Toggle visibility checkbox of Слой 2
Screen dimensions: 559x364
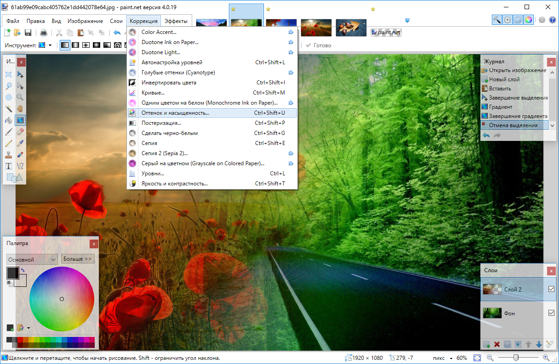[x=552, y=289]
